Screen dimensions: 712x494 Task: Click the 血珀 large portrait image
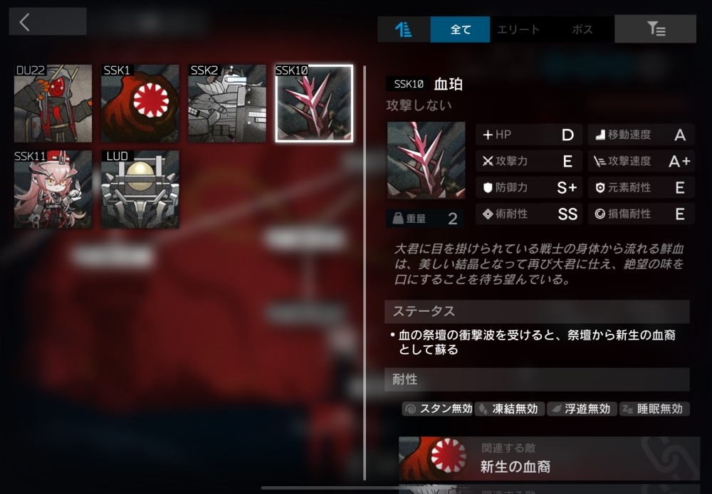426,160
